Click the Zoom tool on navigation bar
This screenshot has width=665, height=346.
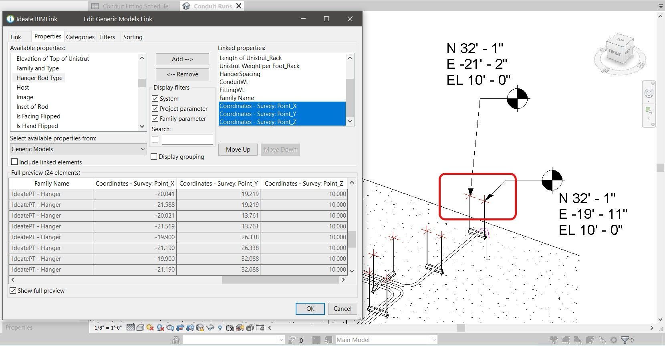click(649, 110)
